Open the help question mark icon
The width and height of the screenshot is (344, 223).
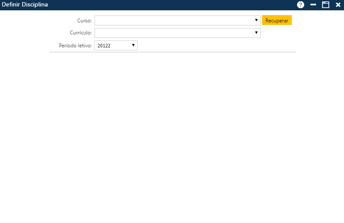[x=300, y=5]
